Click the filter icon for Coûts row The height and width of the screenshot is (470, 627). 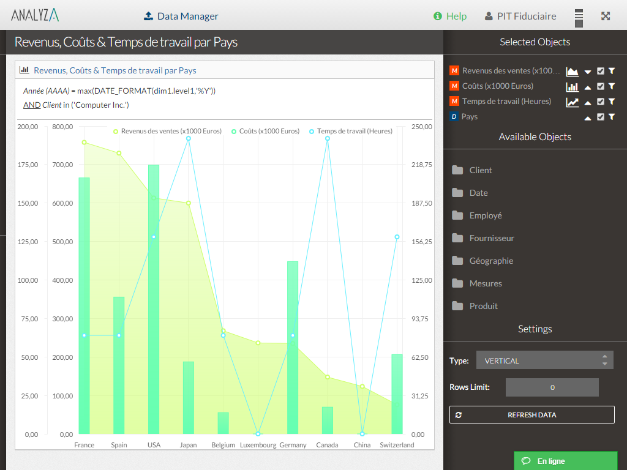(611, 86)
